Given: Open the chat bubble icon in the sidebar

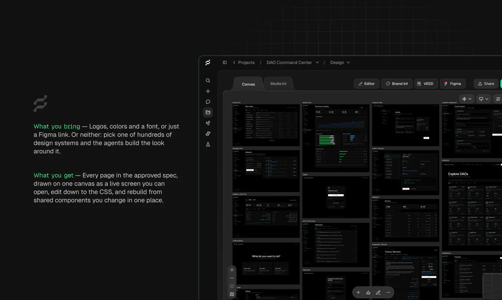Looking at the screenshot, I should pos(208,102).
